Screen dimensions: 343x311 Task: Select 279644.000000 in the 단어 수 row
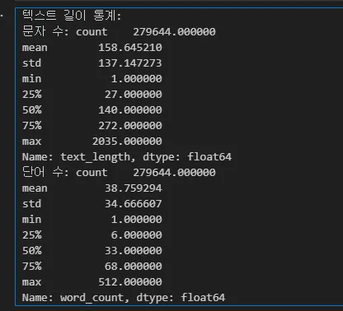[x=174, y=173]
